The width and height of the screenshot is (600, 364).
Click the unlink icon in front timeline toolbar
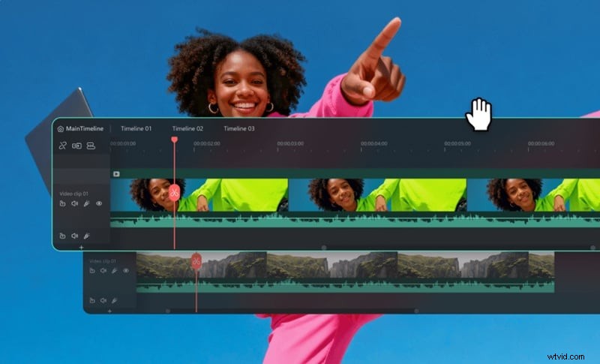point(63,146)
